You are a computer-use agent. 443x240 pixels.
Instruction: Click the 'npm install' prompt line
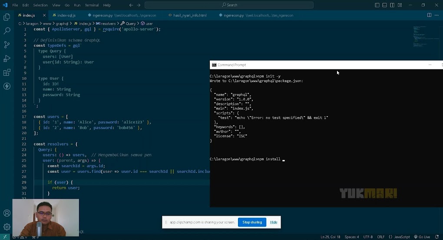(x=247, y=159)
